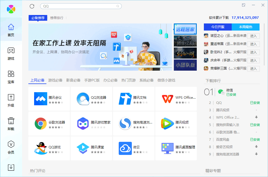Click the 腾讯课堂 app icon
Screen dimensions: 268x177
click(x=83, y=148)
